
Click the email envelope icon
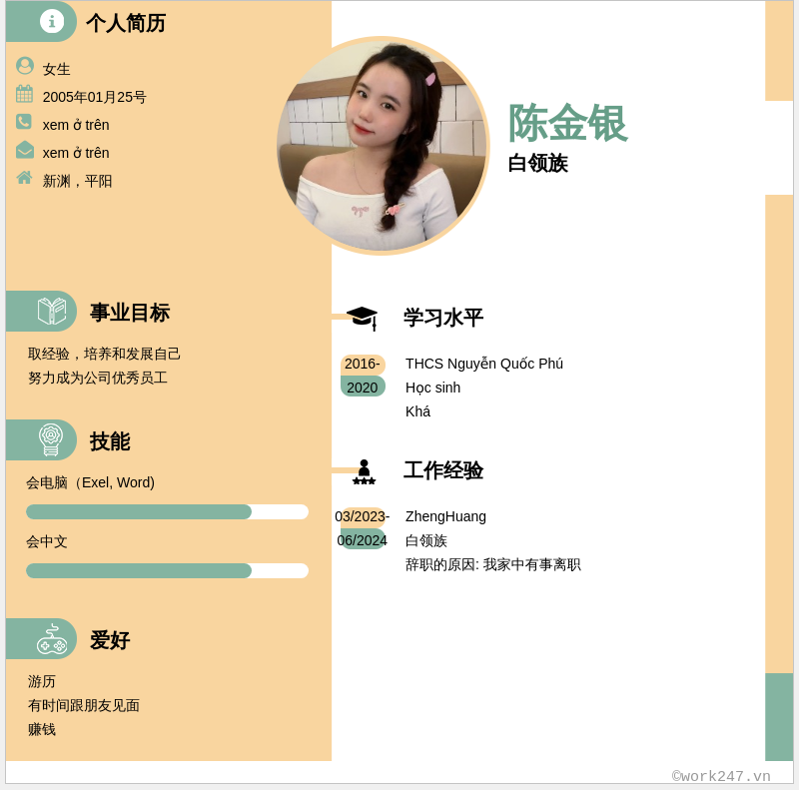[25, 150]
